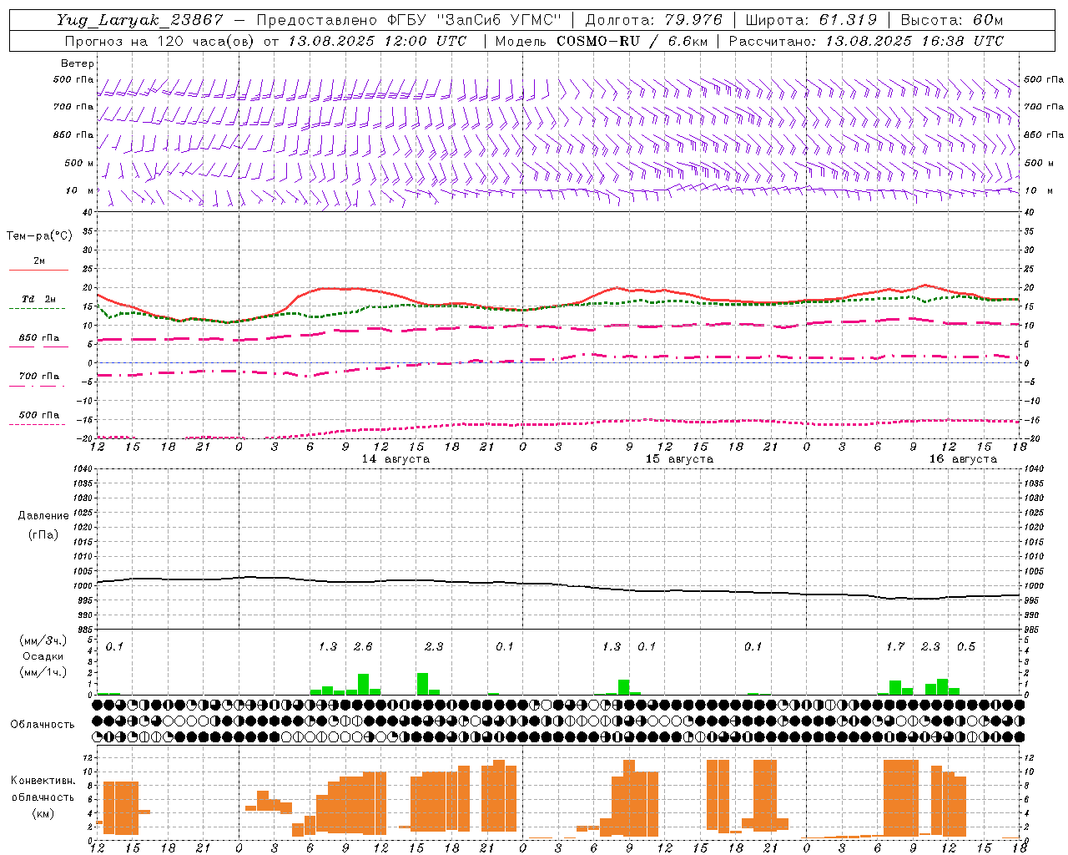Click the Тем-ра(°C) temperature label
Screen dimensions: 1068x855
(x=39, y=236)
